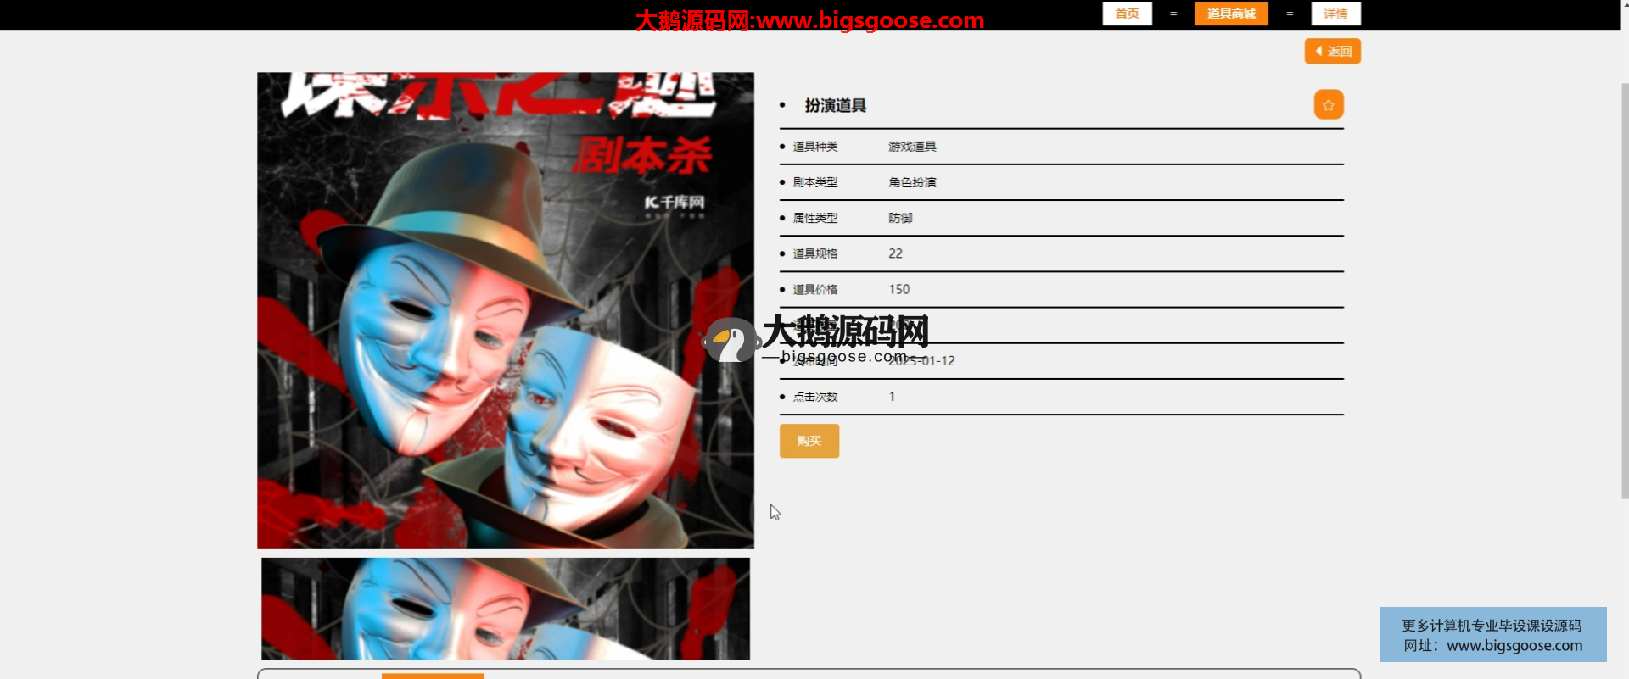Click the orange tab at page bottom

[433, 676]
